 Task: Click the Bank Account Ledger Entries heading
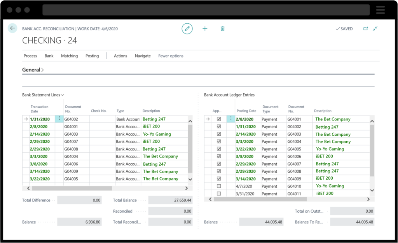[x=229, y=95]
